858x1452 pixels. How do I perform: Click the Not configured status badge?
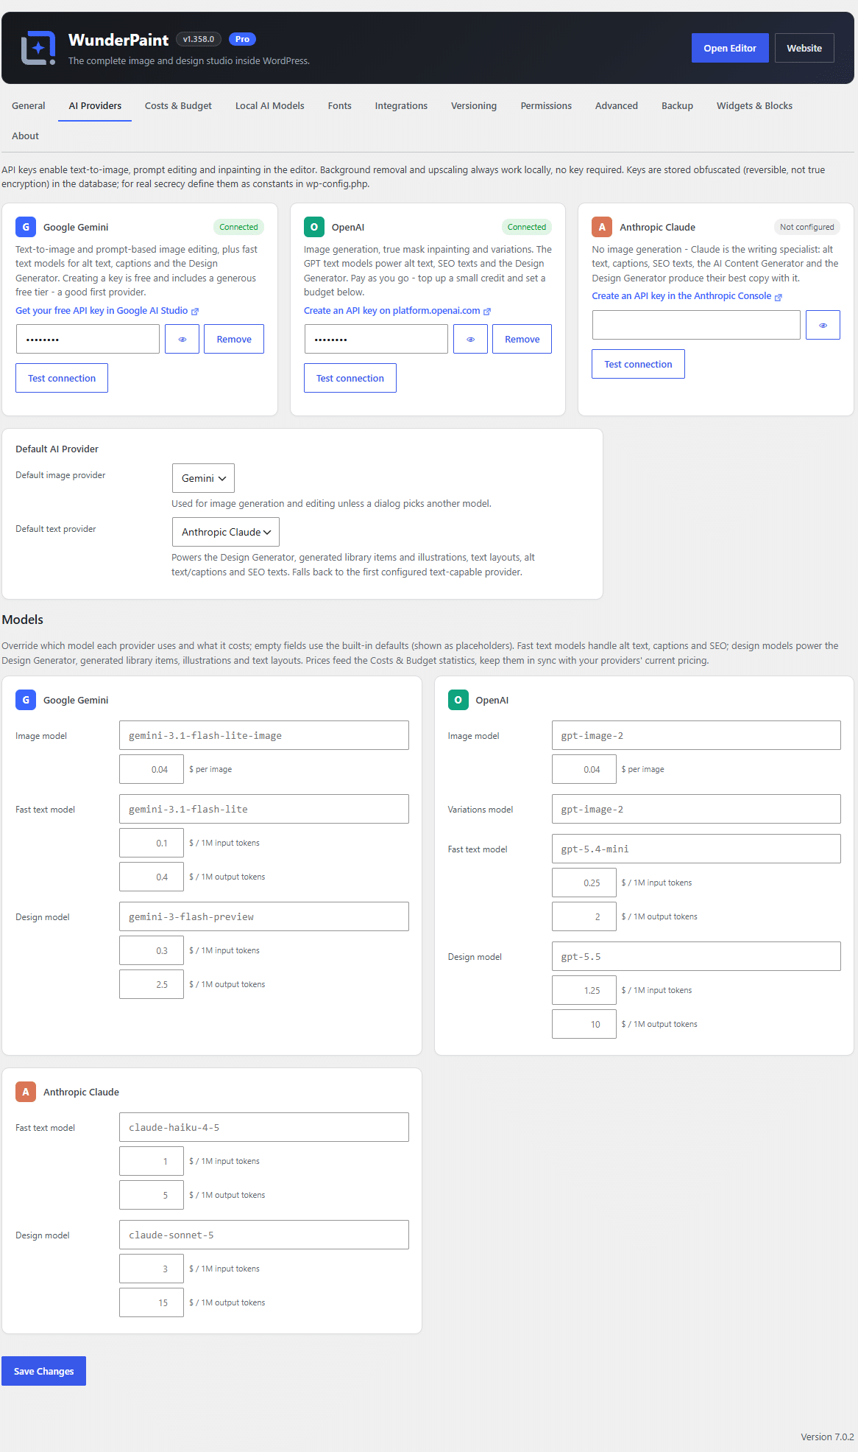click(x=806, y=227)
